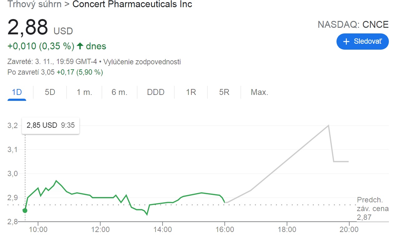The height and width of the screenshot is (242, 407).
Task: Click the chart at the 16:00 axis label
Action: click(225, 230)
